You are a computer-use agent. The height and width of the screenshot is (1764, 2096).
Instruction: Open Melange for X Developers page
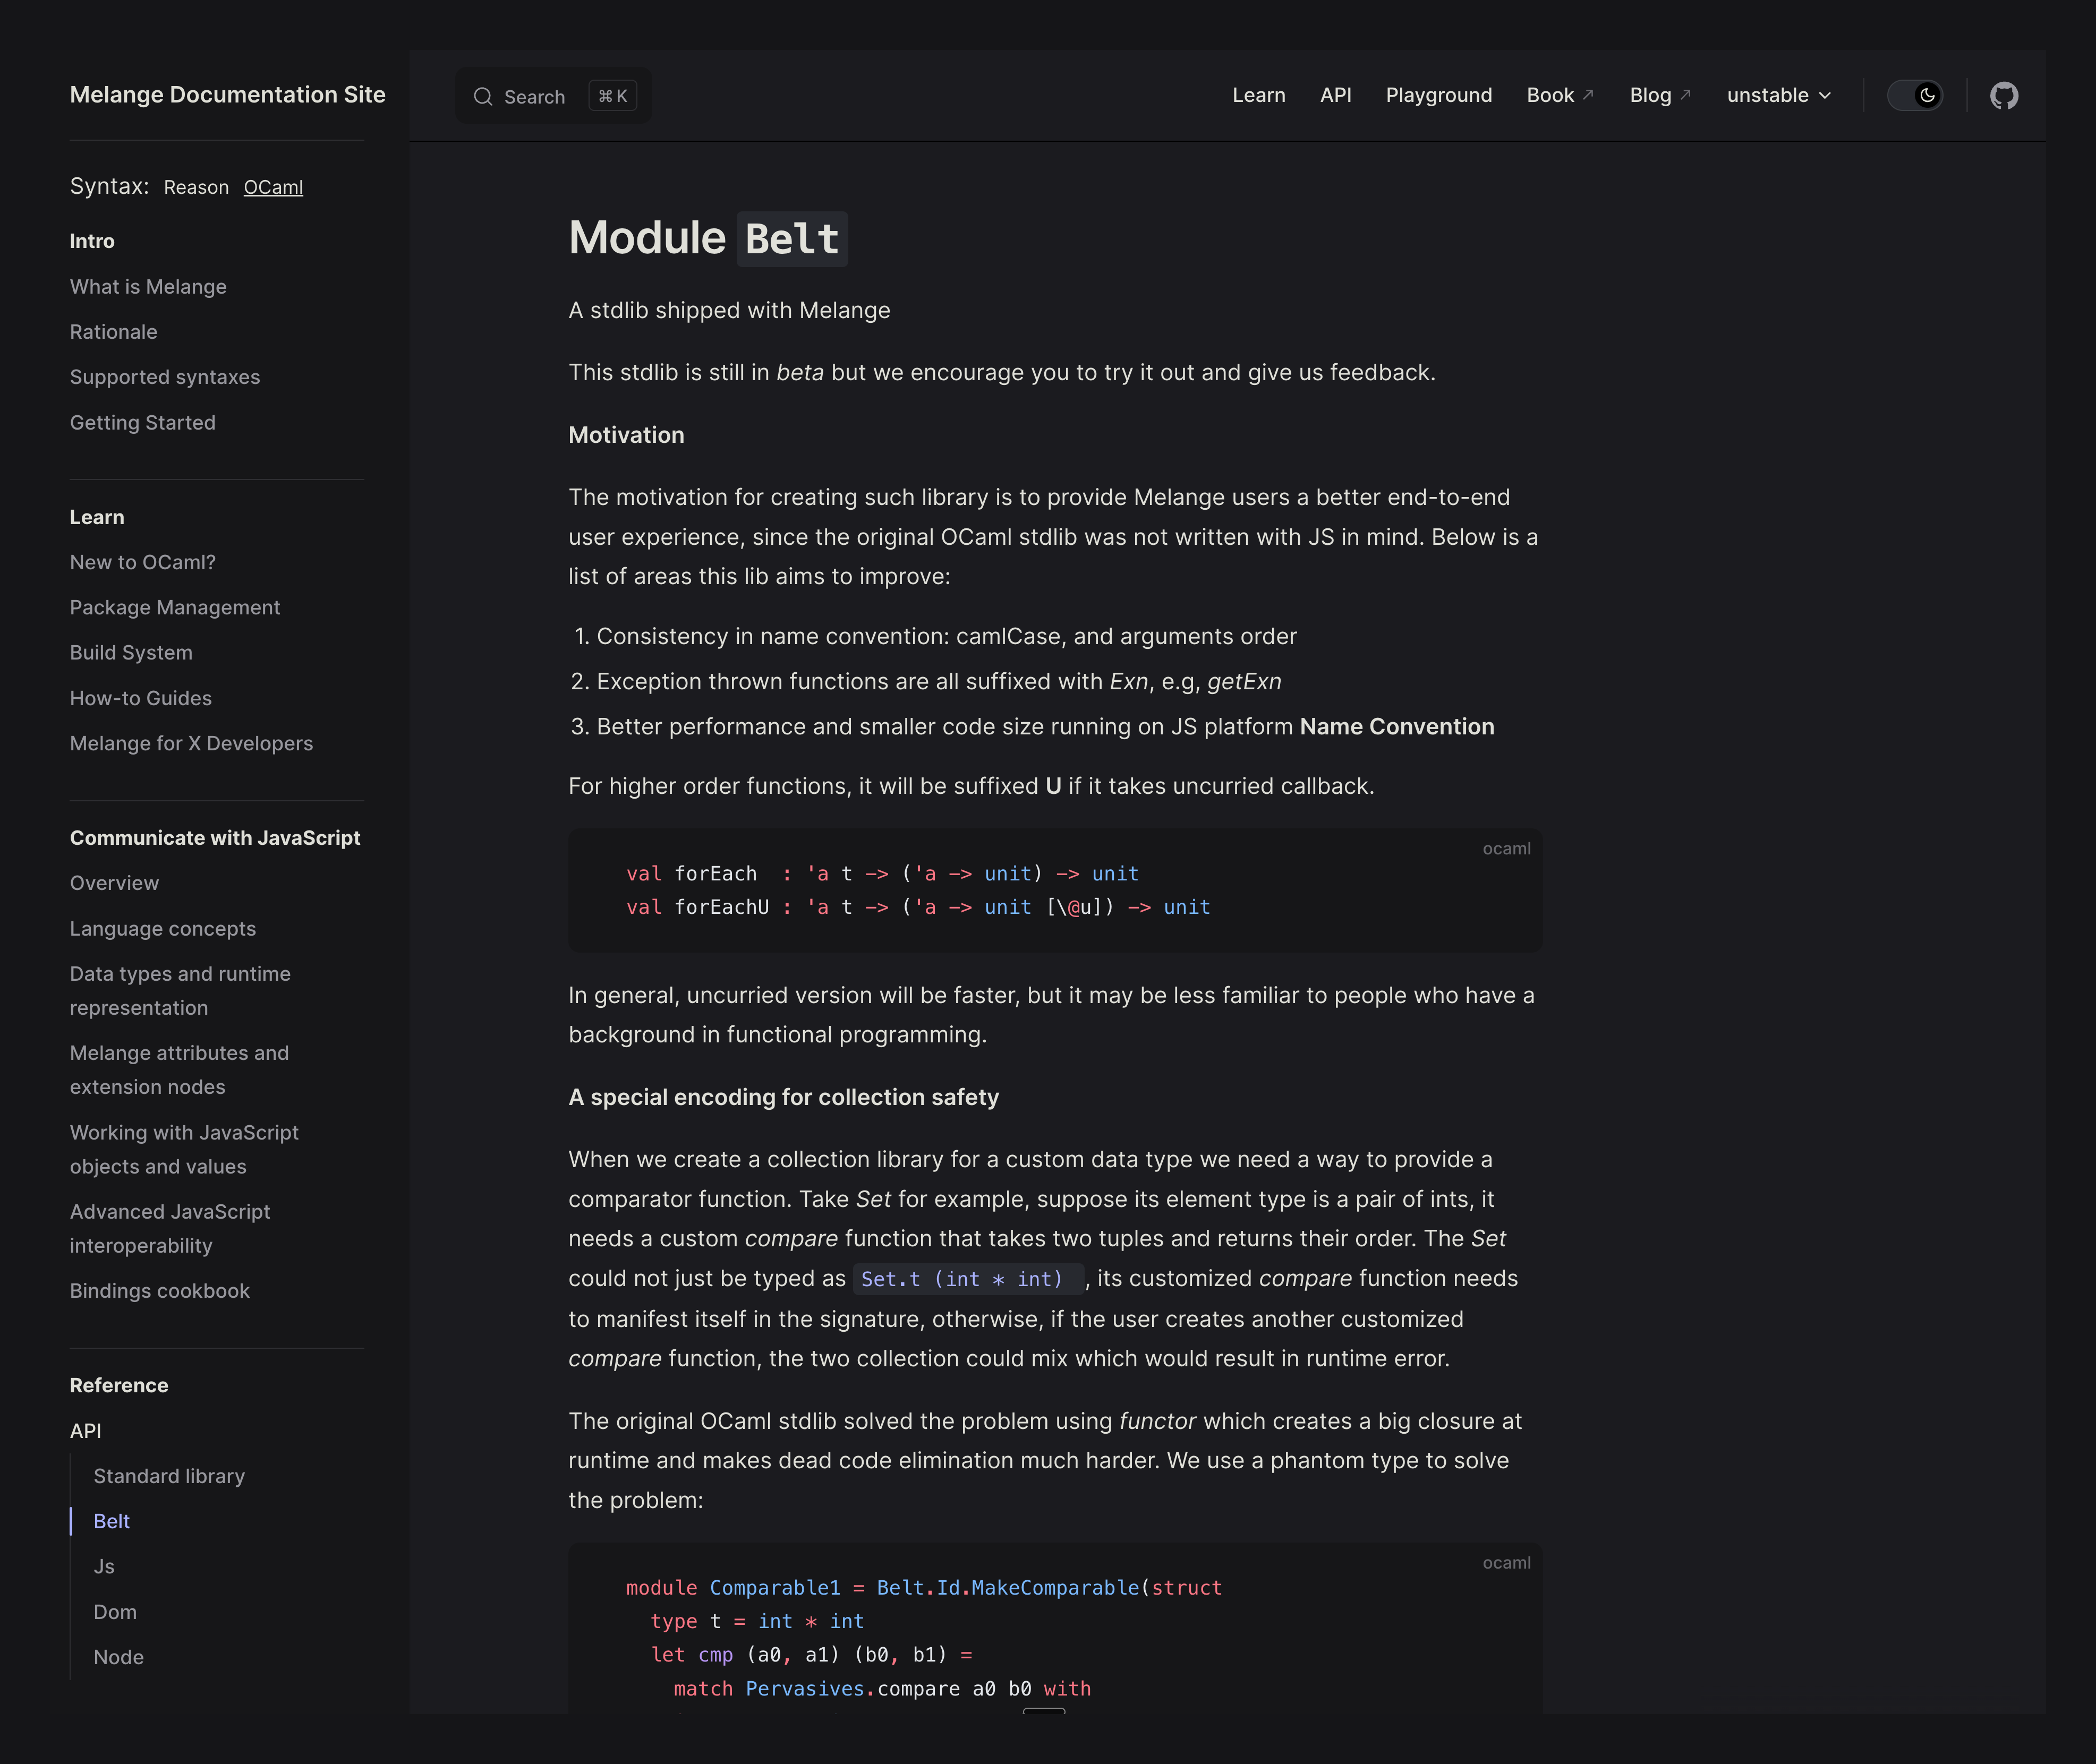(x=191, y=744)
